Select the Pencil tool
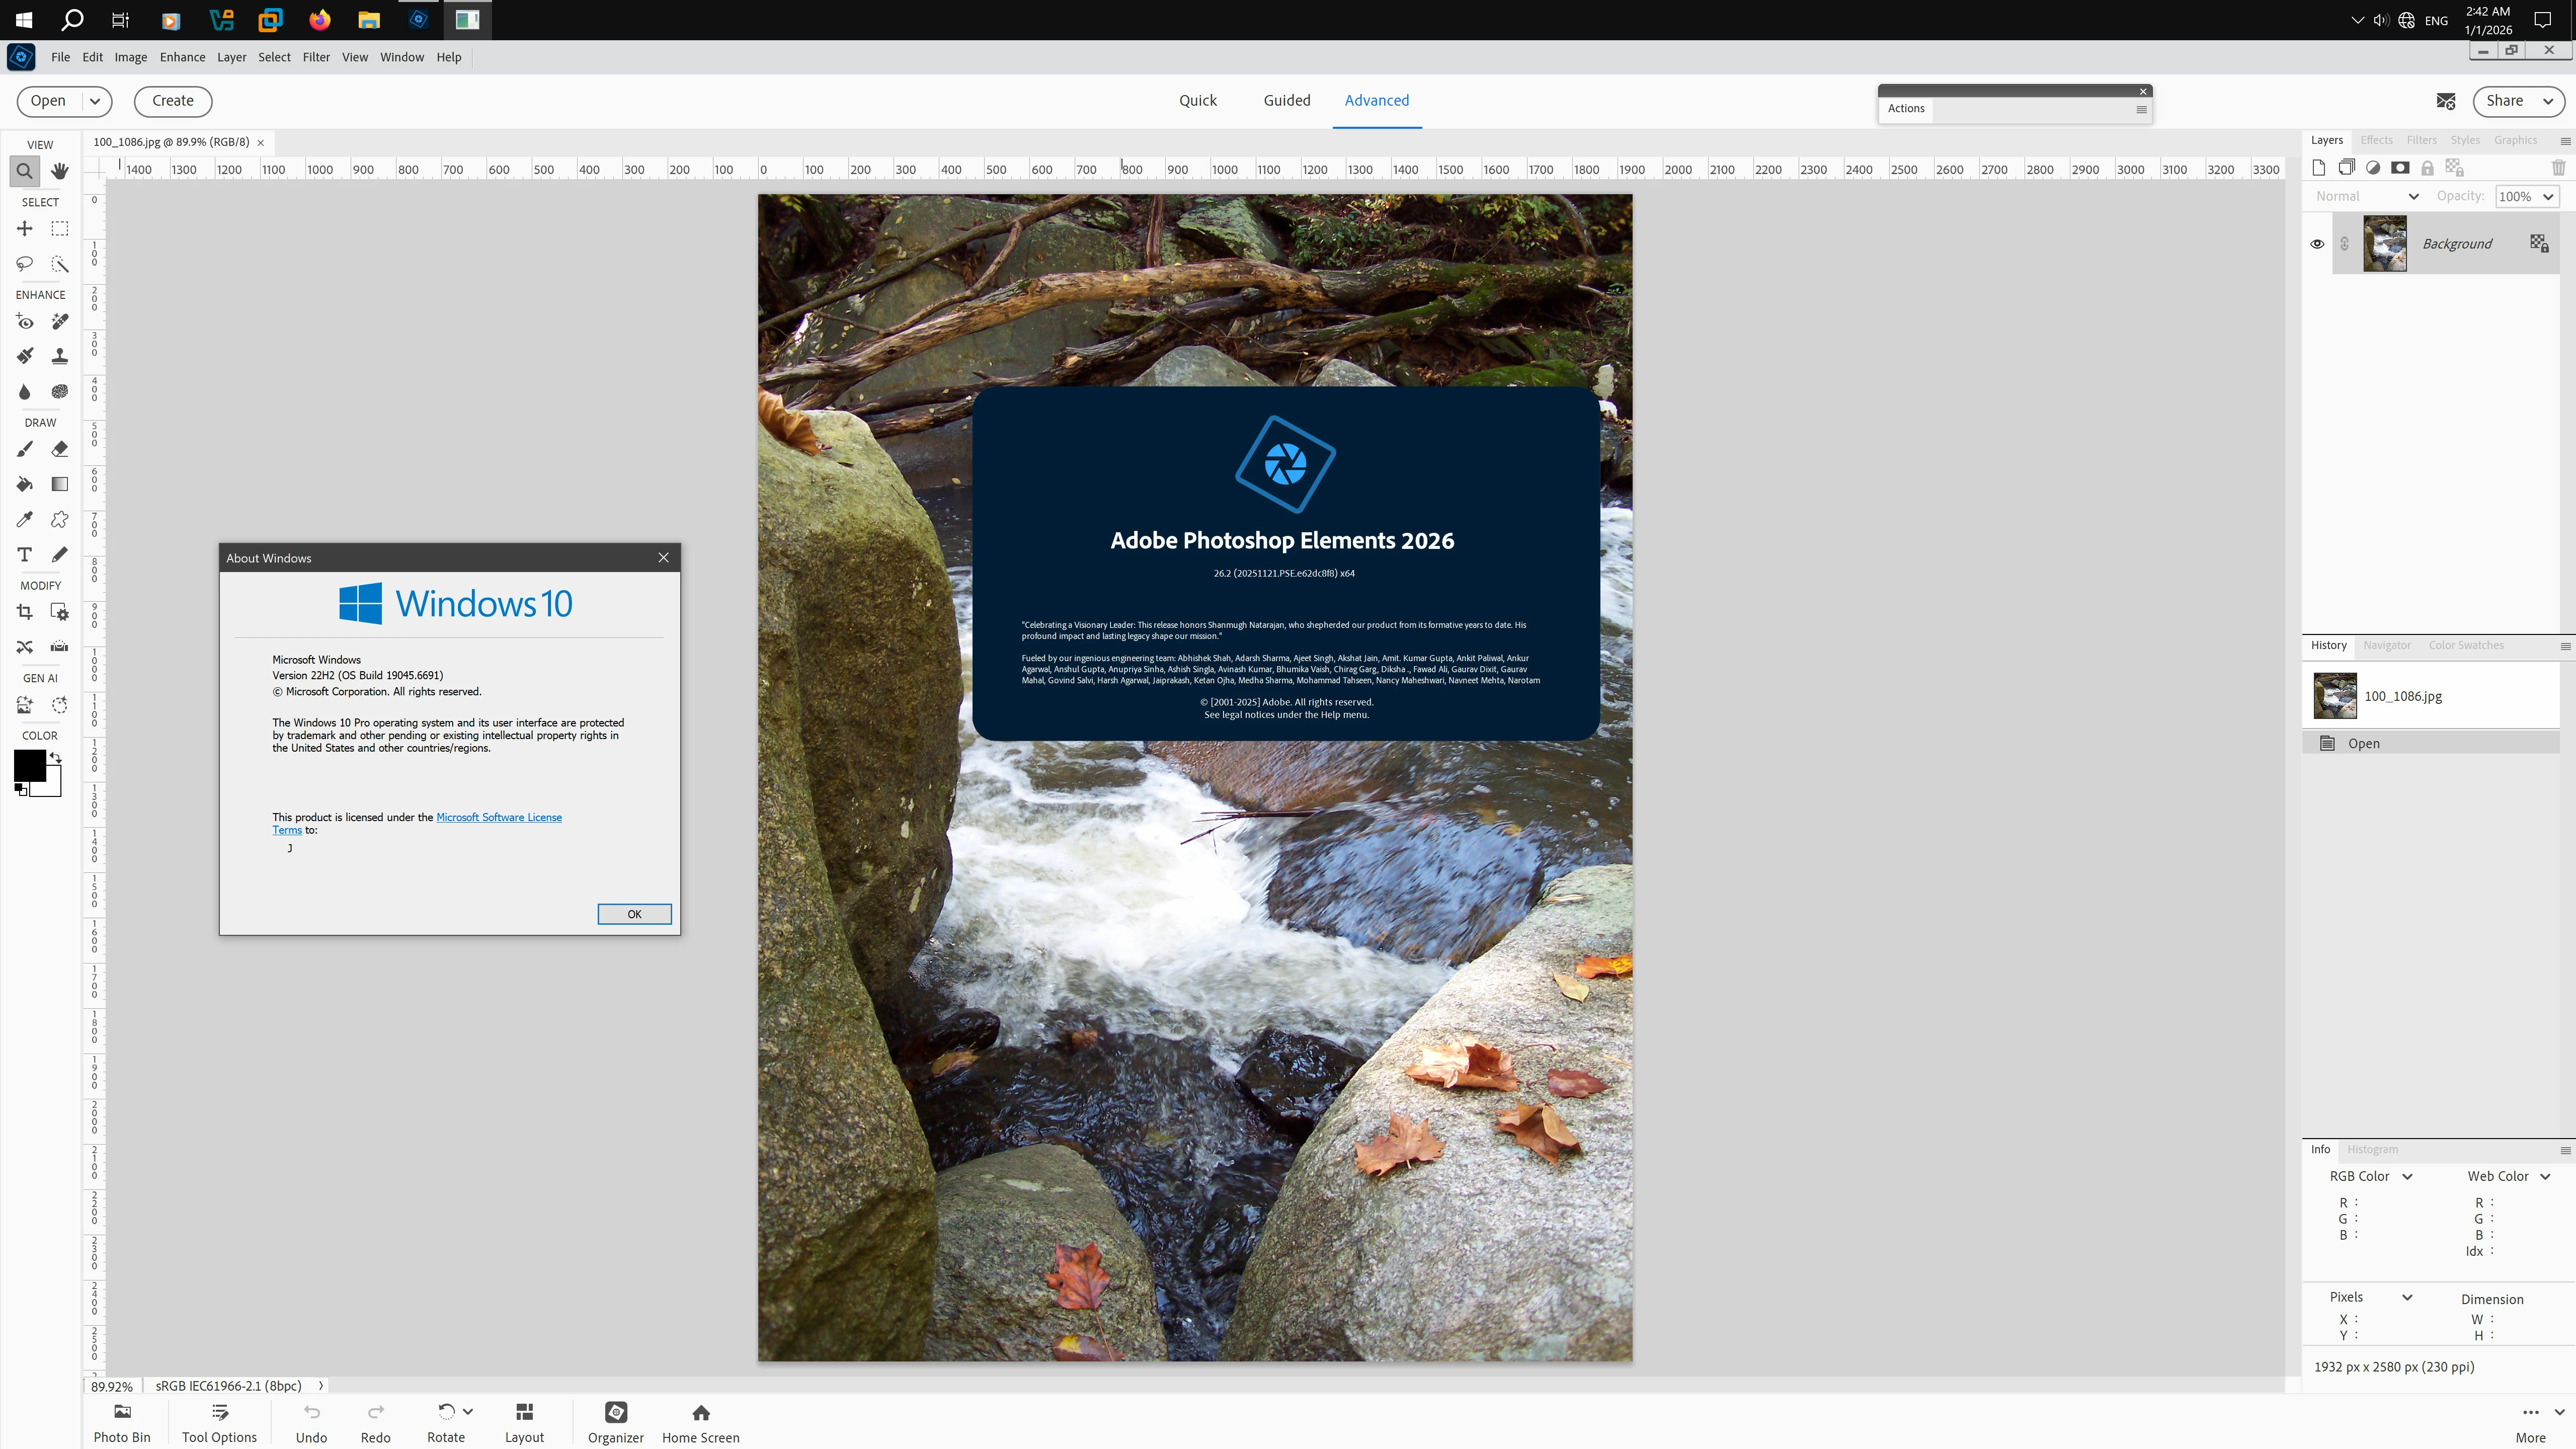Screen dimensions: 2576x1449 click(60, 554)
